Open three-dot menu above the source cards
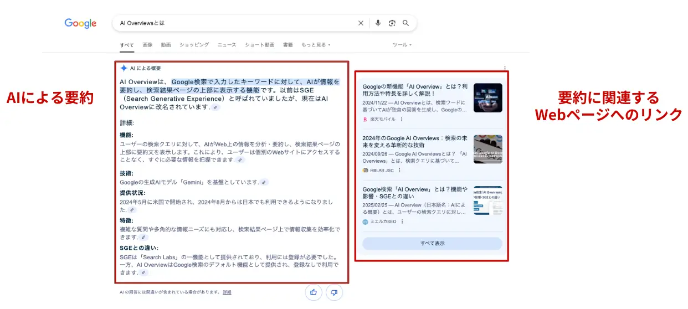The height and width of the screenshot is (309, 688). pos(505,68)
